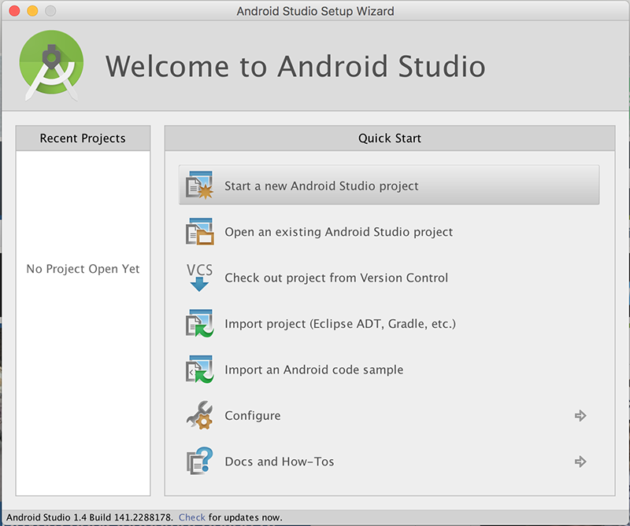
Task: Click the Import project Eclipse ADT icon
Action: [x=199, y=323]
